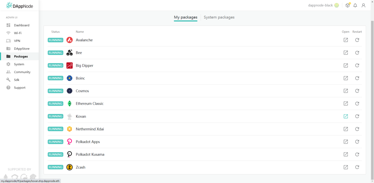Click the notifications bell icon

tap(355, 5)
